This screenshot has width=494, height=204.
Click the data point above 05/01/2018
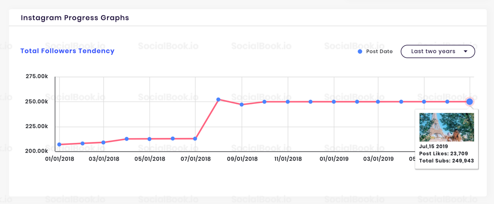pos(150,139)
